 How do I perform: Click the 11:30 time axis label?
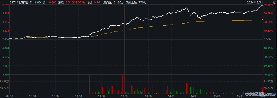click(101, 96)
